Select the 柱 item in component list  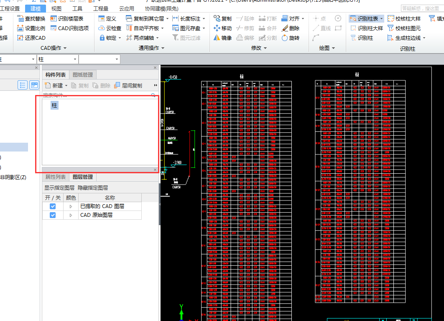coord(54,105)
